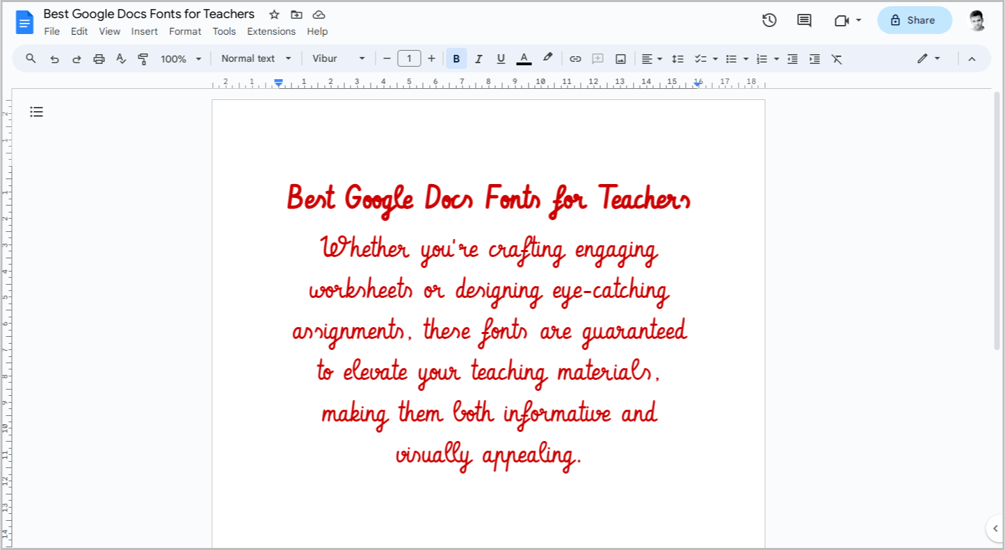Toggle underline formatting

501,58
